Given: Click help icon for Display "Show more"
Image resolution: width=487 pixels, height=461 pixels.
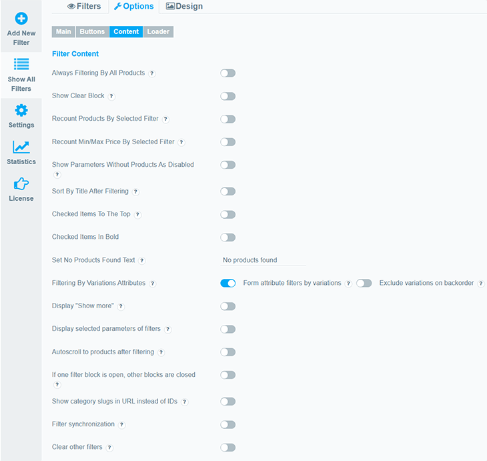Looking at the screenshot, I should tap(121, 307).
